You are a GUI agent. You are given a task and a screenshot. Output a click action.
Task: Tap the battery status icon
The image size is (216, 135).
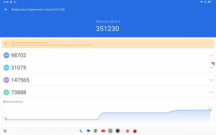[210, 2]
